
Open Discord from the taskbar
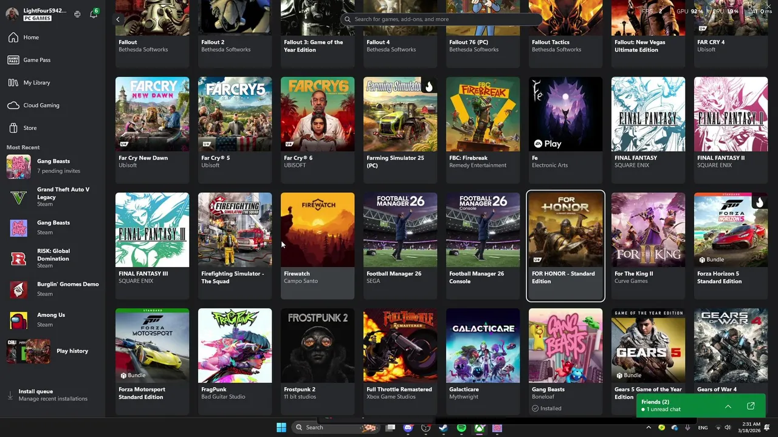coord(408,428)
